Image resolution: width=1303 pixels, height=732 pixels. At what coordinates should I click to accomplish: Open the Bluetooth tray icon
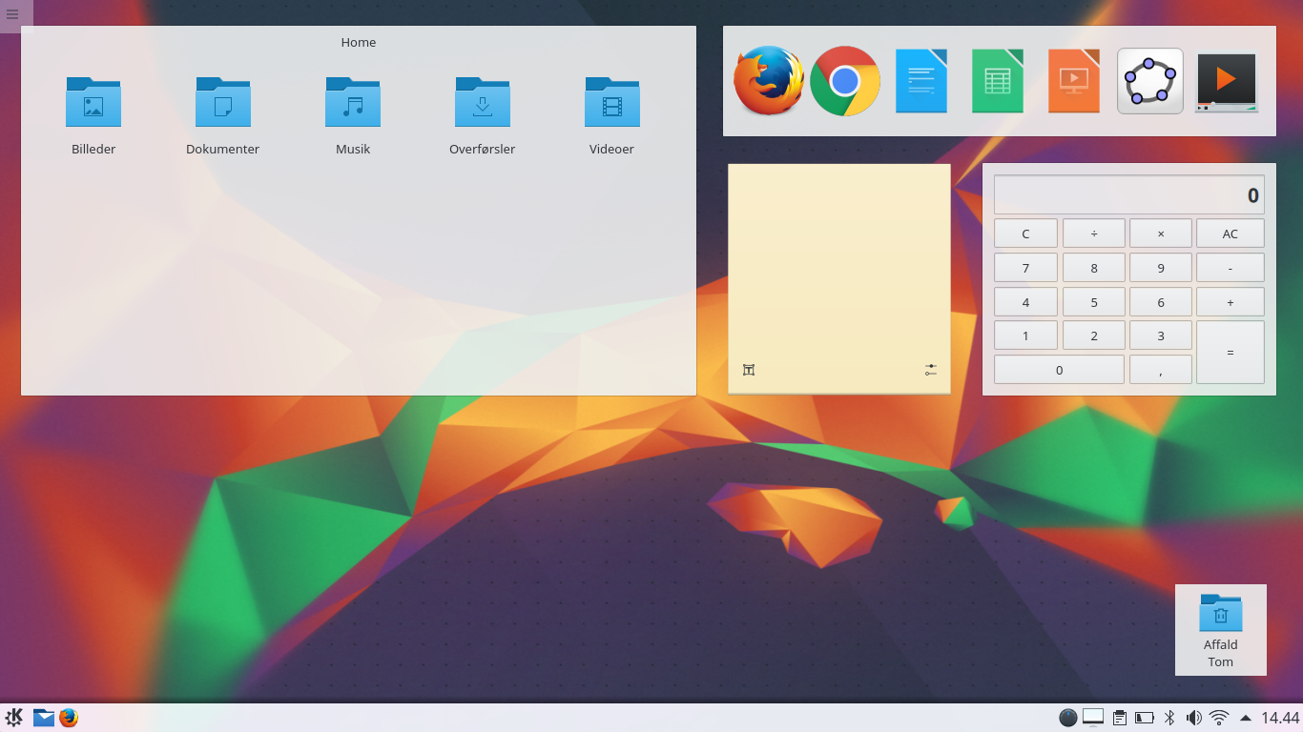pyautogui.click(x=1169, y=718)
